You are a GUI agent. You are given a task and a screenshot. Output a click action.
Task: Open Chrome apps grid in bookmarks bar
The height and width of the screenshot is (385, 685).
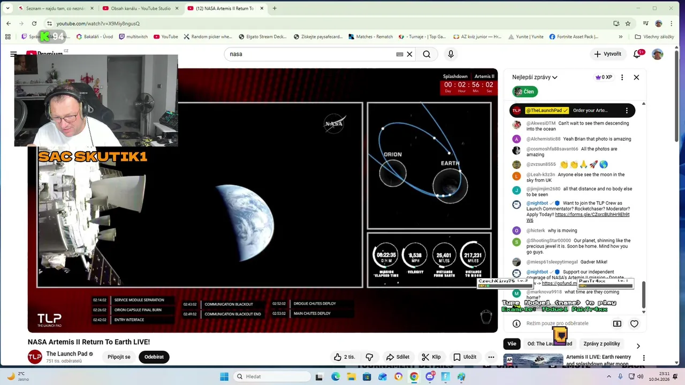[7, 37]
